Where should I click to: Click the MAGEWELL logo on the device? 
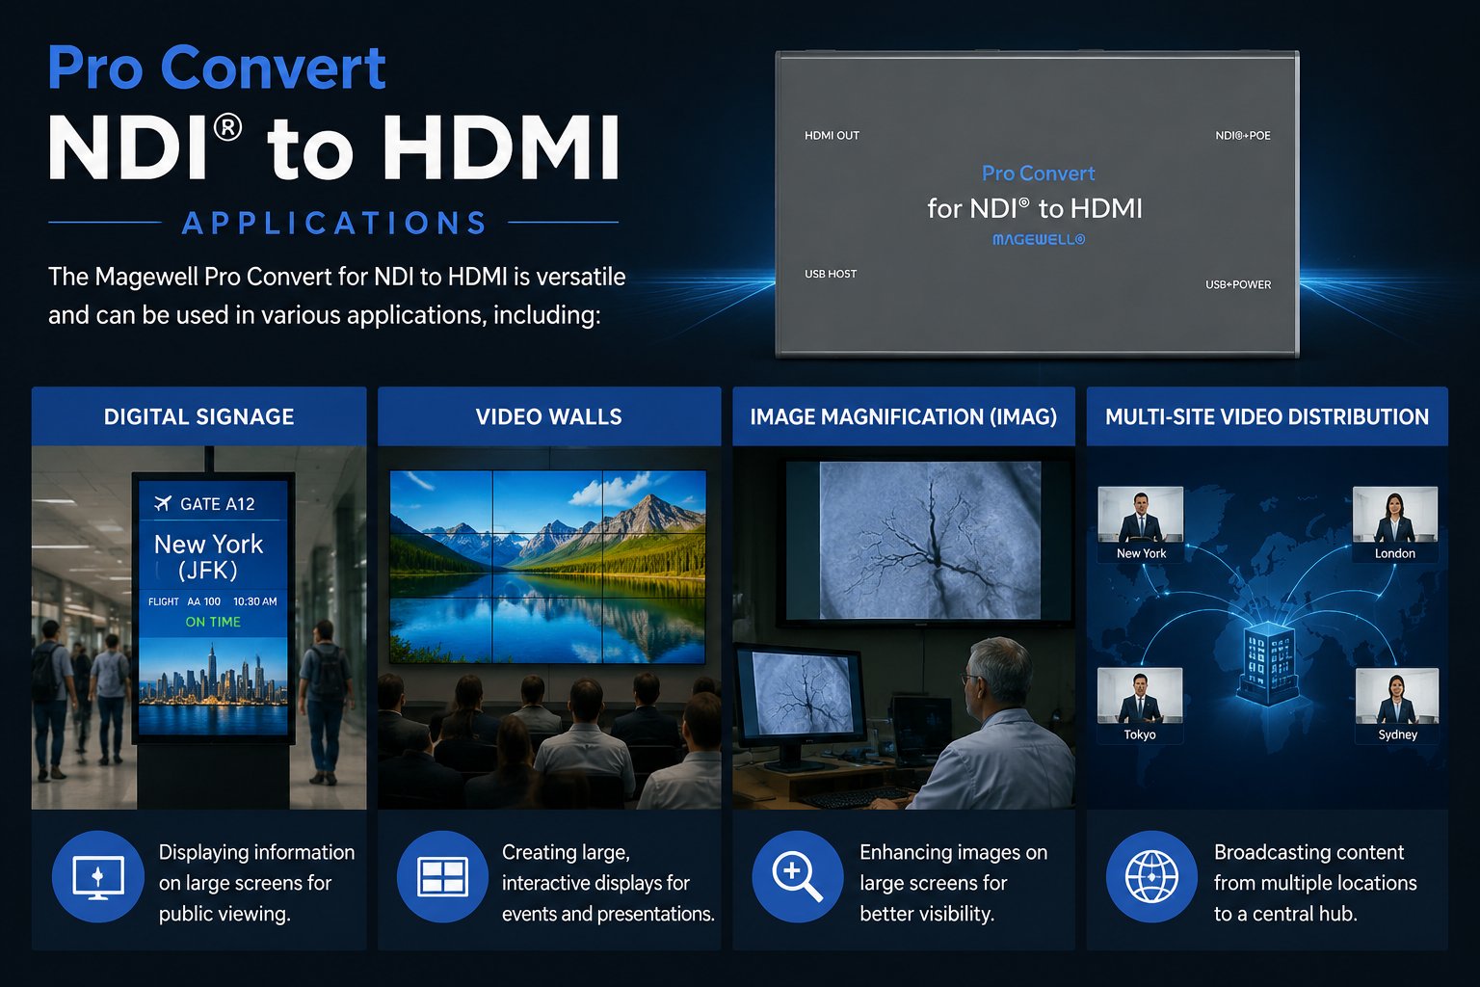(x=1039, y=239)
